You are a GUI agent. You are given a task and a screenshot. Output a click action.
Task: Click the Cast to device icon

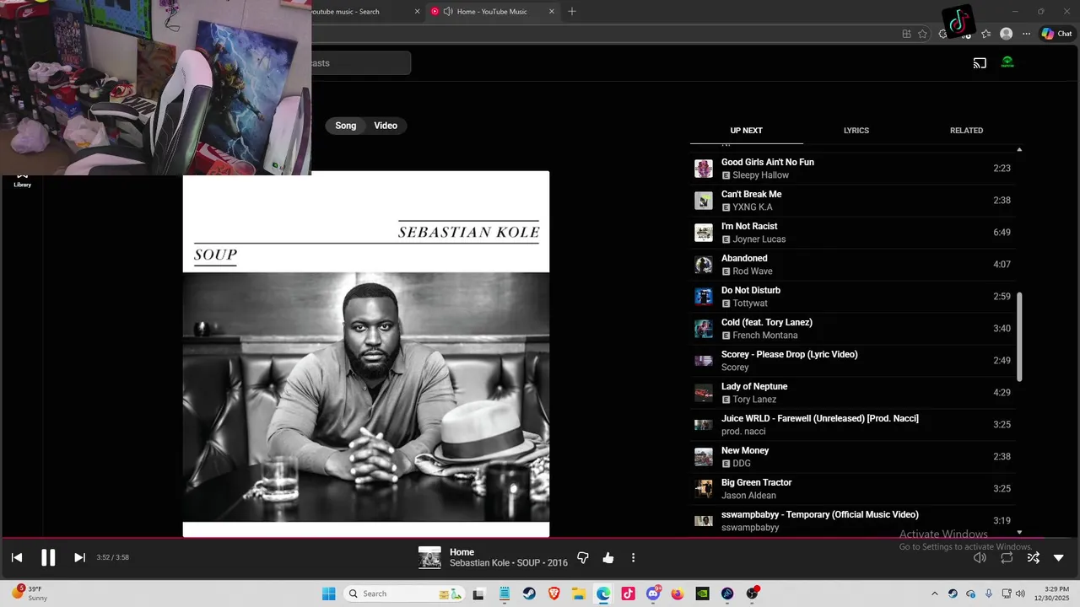[980, 63]
